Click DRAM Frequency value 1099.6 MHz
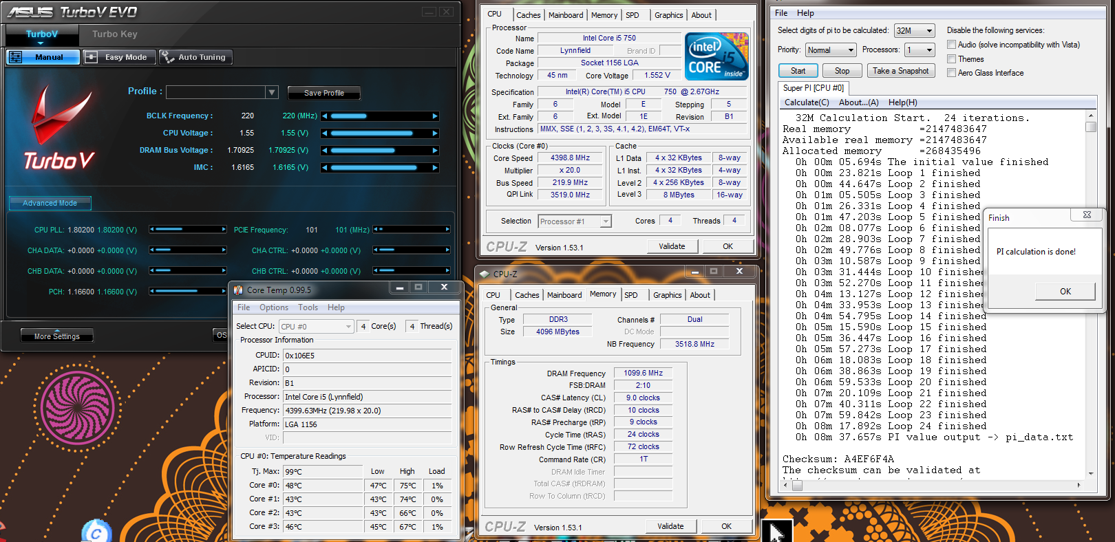This screenshot has height=542, width=1115. pyautogui.click(x=644, y=373)
